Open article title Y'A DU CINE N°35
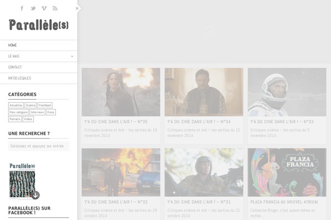This screenshot has height=220, width=331. pyautogui.click(x=116, y=122)
